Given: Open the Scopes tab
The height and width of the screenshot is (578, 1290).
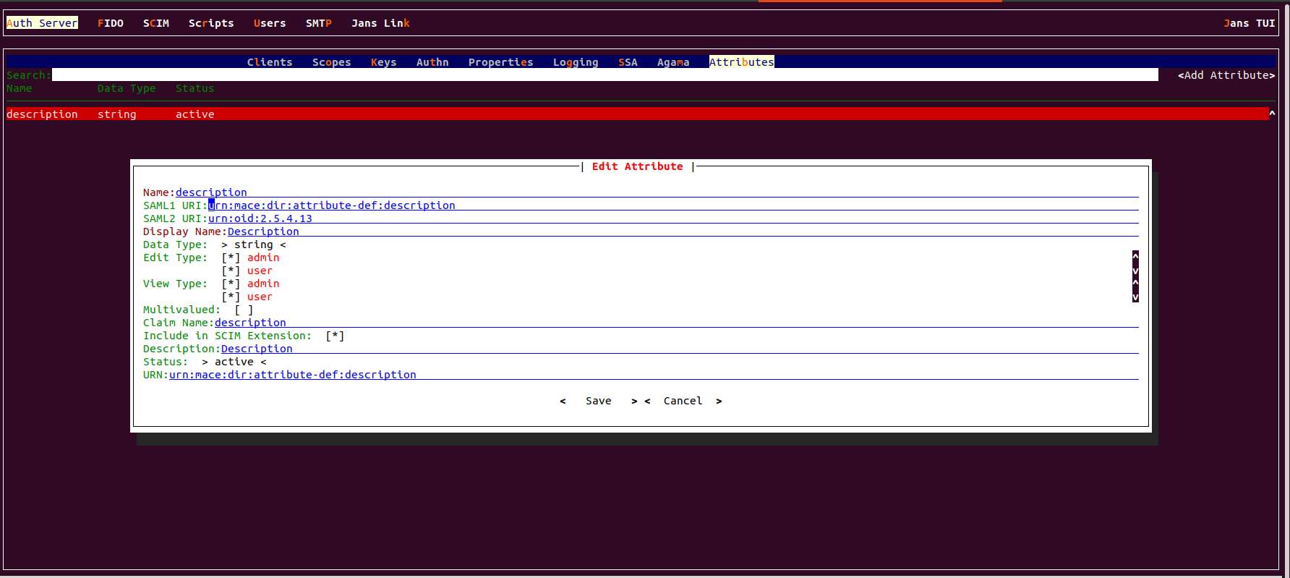Looking at the screenshot, I should pos(331,62).
